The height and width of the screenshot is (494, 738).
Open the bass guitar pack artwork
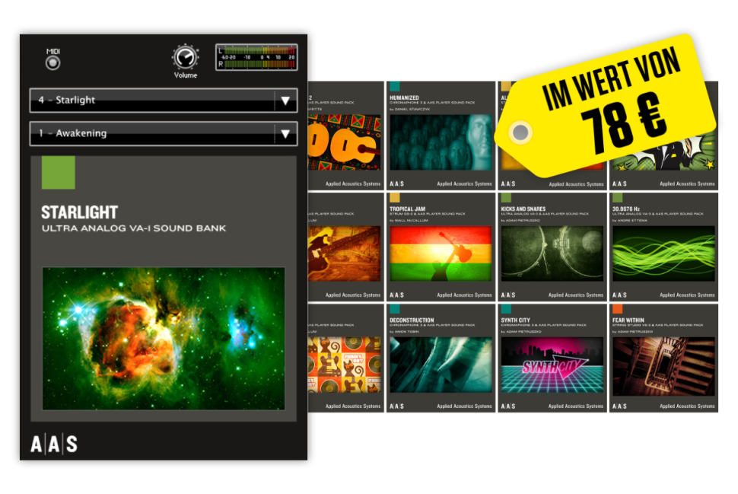[x=344, y=253]
